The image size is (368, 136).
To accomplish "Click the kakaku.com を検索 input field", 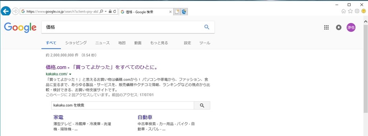I will click(123, 105).
